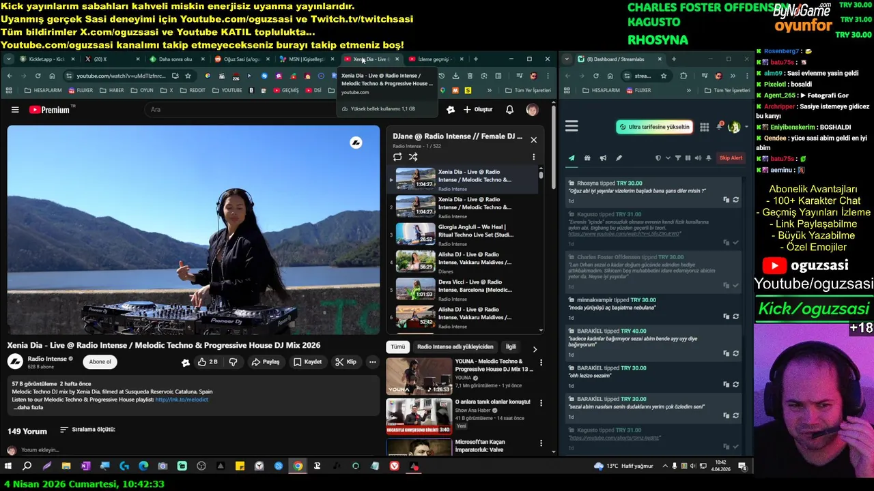Pause the Streamlabs alert queue
The image size is (874, 491).
[x=688, y=158]
